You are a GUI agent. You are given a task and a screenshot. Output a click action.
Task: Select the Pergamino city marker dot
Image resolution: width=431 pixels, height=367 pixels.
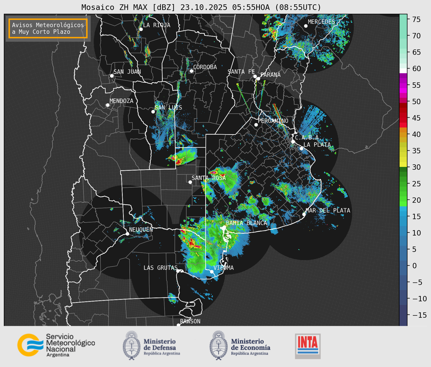pyautogui.click(x=256, y=125)
